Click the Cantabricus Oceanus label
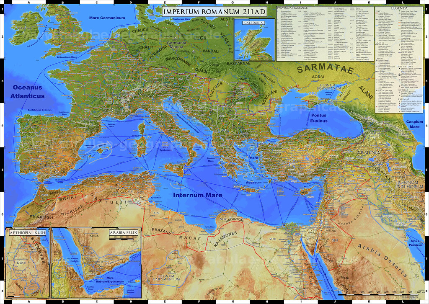 click(x=39, y=110)
